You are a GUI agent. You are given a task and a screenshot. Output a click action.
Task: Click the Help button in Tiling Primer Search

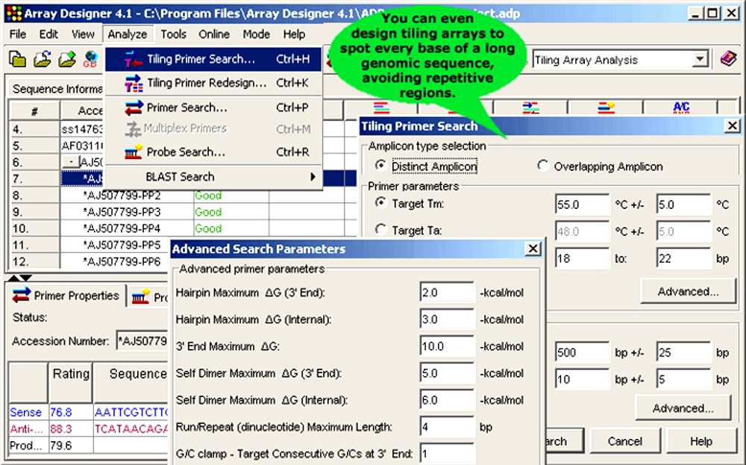coord(701,441)
